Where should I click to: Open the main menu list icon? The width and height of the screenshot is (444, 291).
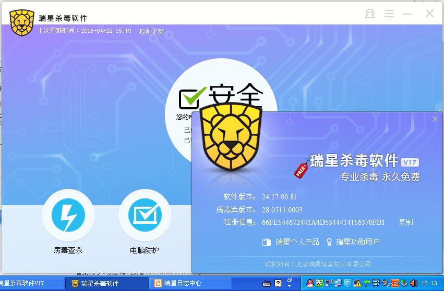click(389, 14)
